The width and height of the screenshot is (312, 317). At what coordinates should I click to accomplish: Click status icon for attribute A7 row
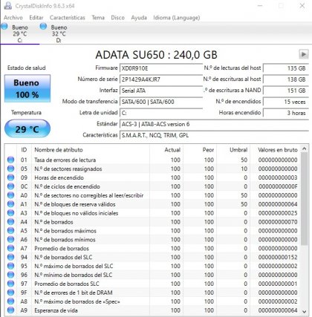click(10, 248)
